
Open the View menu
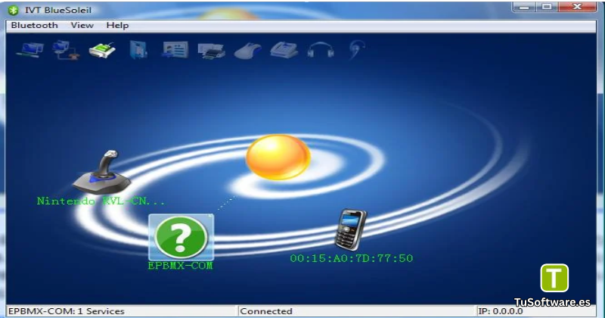point(82,26)
